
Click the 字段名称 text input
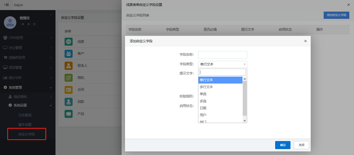pyautogui.click(x=222, y=55)
